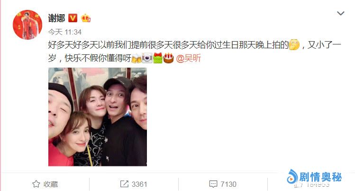Expand the post options chevron menu
355x191 pixels.
tap(340, 13)
